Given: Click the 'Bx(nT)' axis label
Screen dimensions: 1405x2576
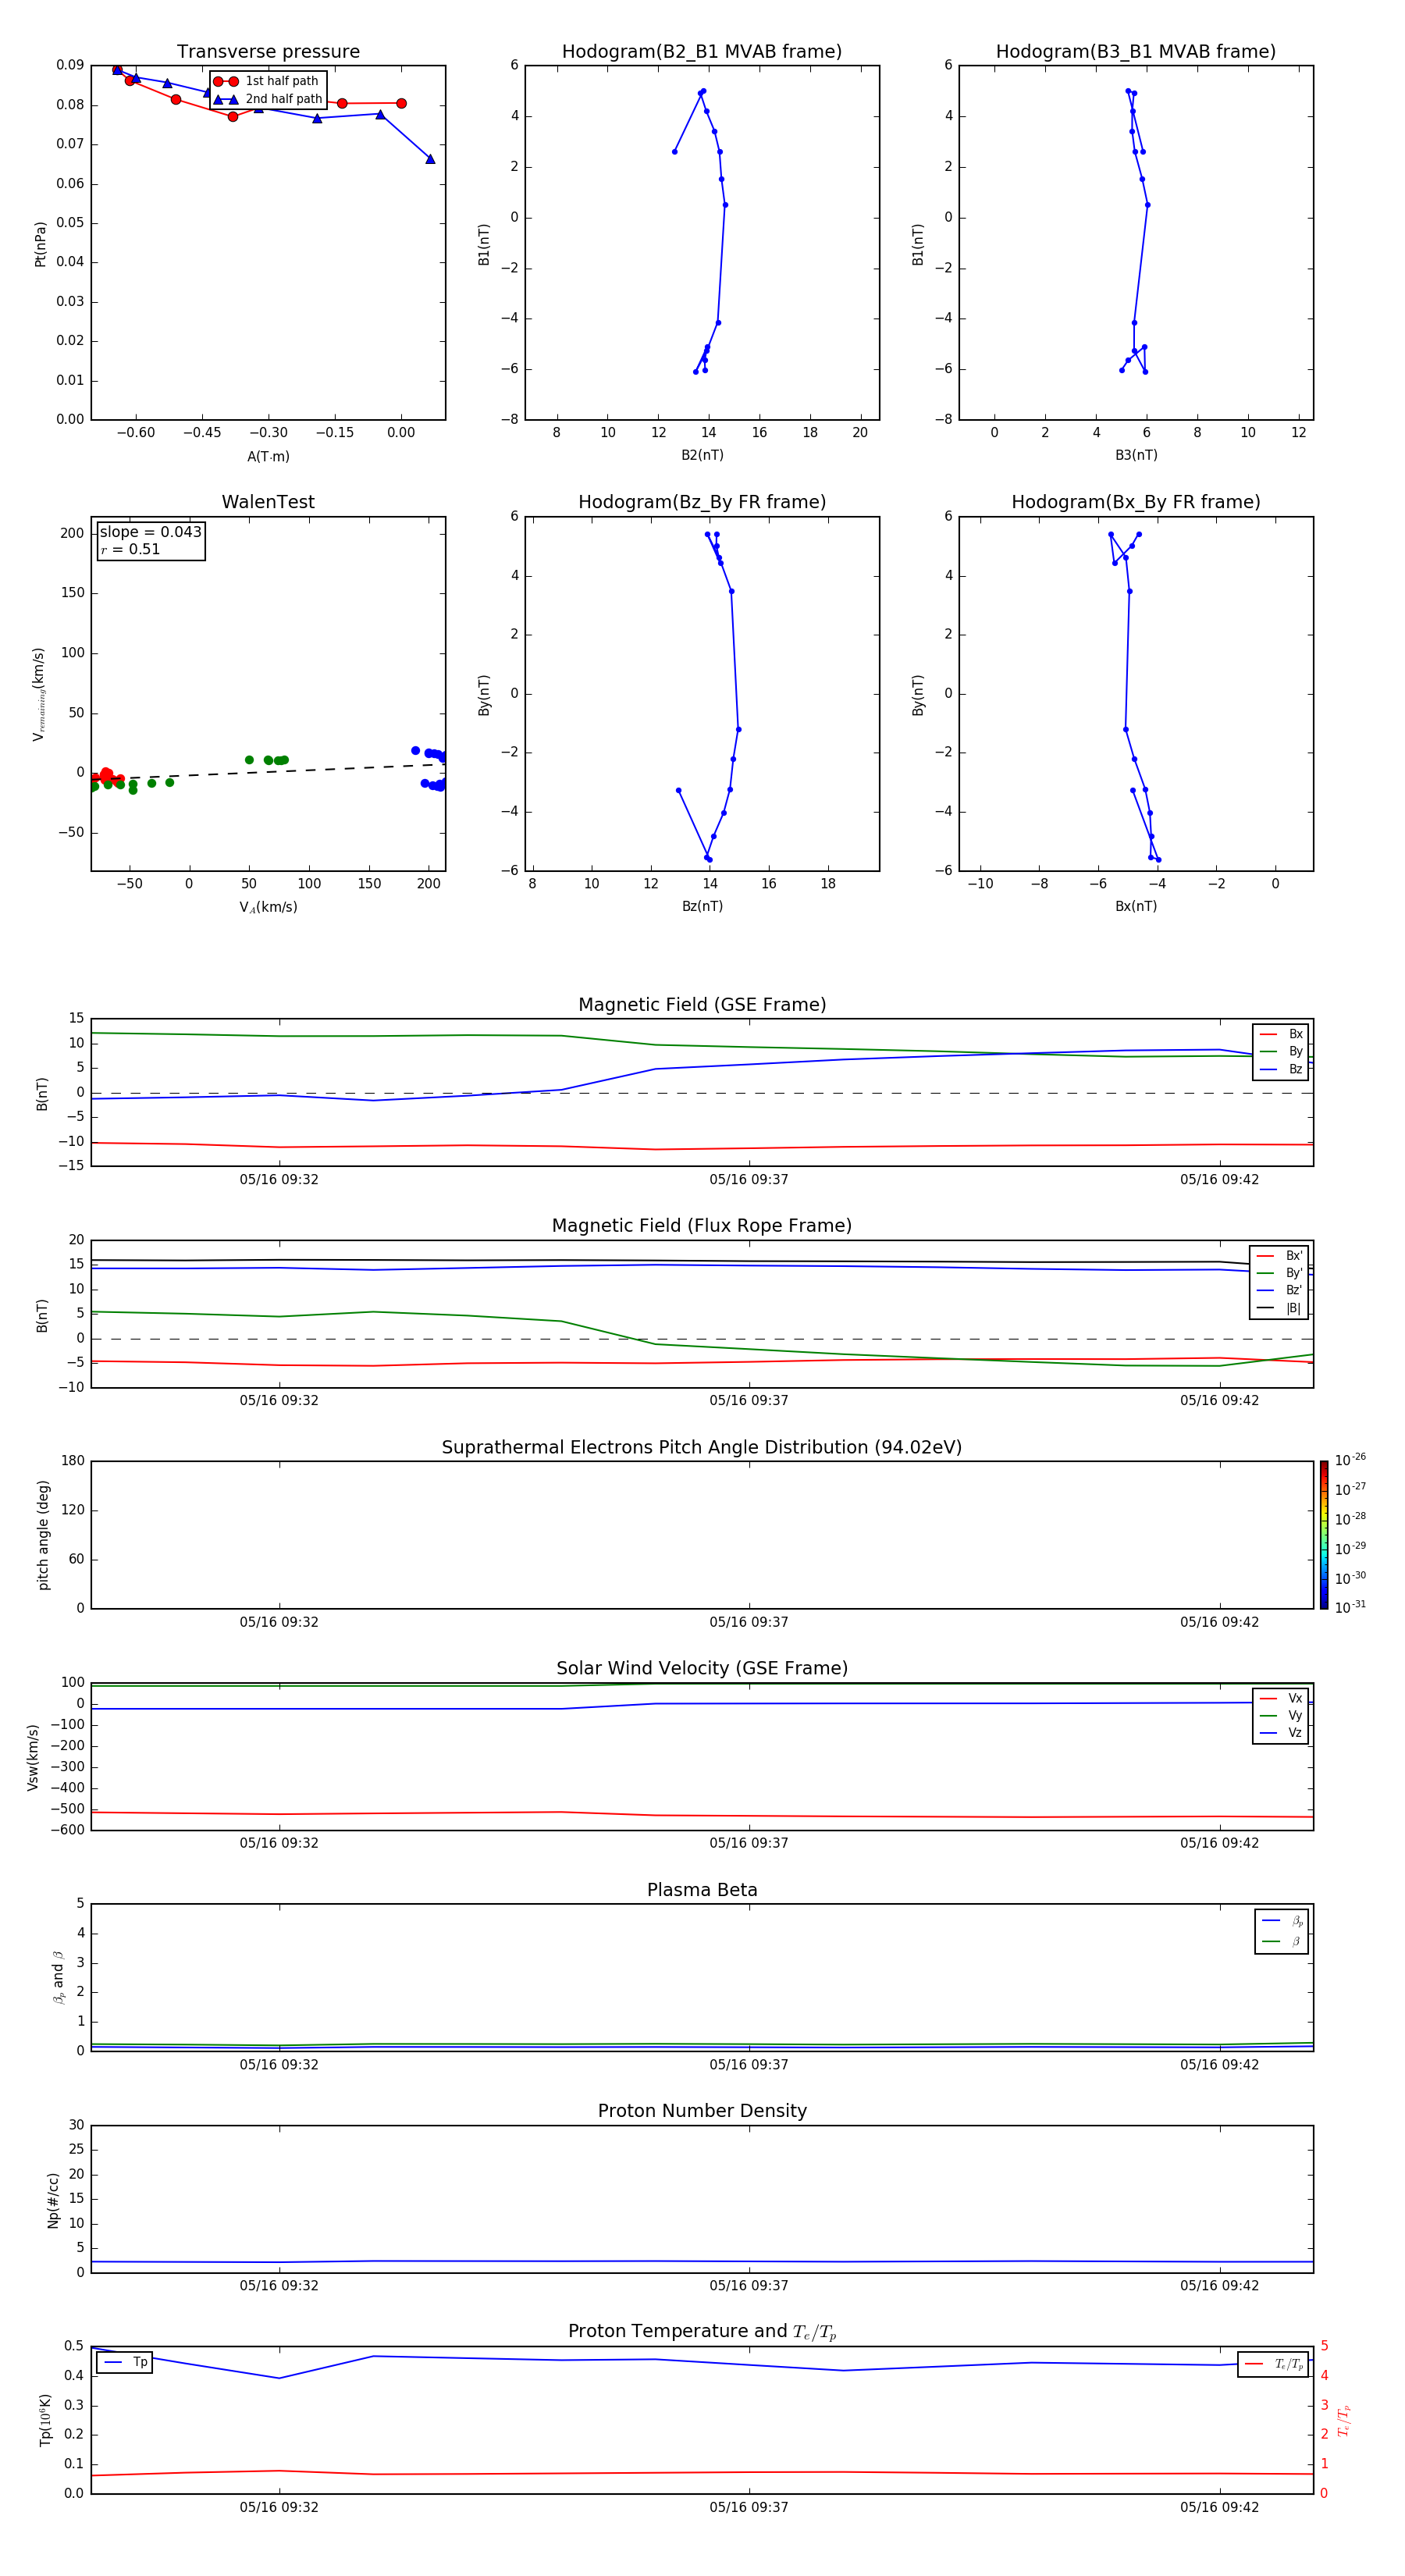Looking at the screenshot, I should click(x=1136, y=906).
